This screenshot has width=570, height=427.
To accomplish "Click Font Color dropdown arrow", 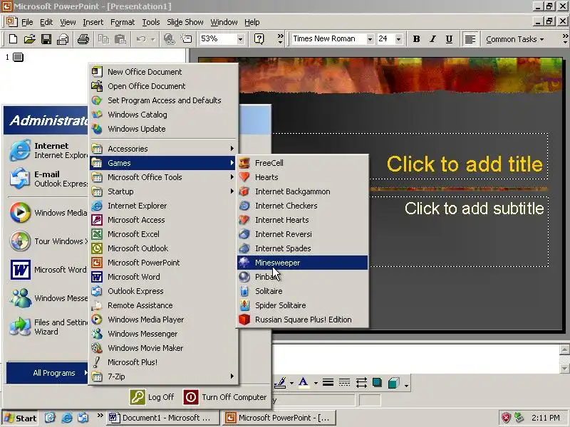I will [316, 383].
